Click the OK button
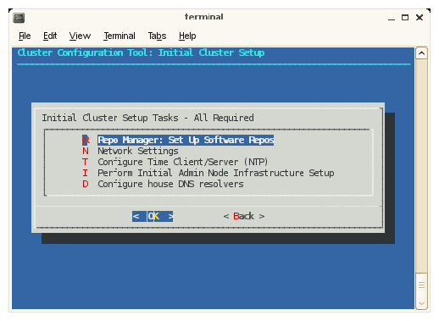Screen dimensions: 439x321 click(153, 216)
